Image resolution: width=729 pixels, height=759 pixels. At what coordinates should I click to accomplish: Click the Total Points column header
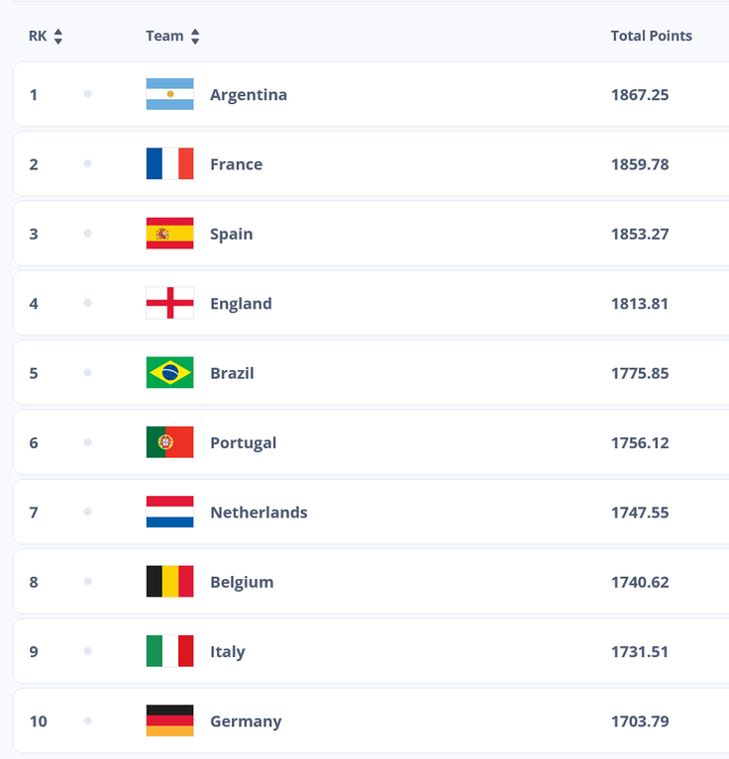pyautogui.click(x=651, y=36)
